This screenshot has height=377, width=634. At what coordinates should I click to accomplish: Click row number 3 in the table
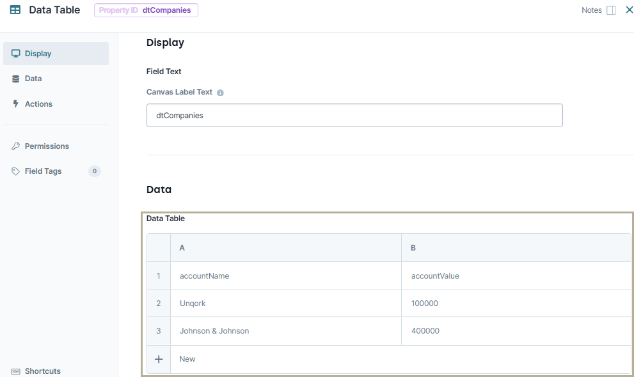pos(158,331)
